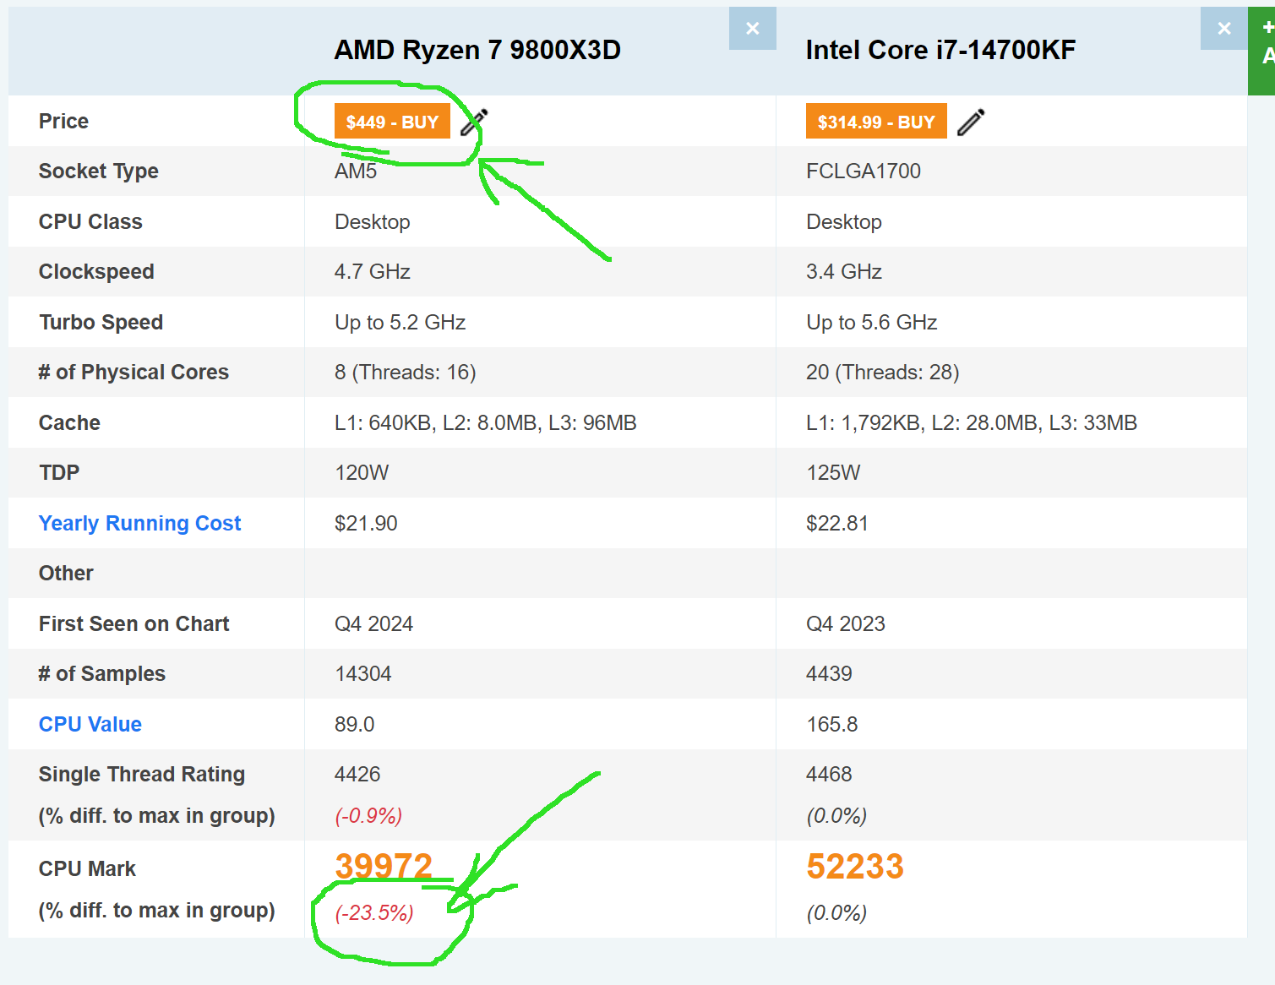Click the 120W TDP value

click(362, 472)
